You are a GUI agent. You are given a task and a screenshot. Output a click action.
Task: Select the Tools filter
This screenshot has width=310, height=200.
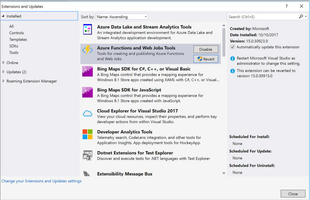point(14,52)
